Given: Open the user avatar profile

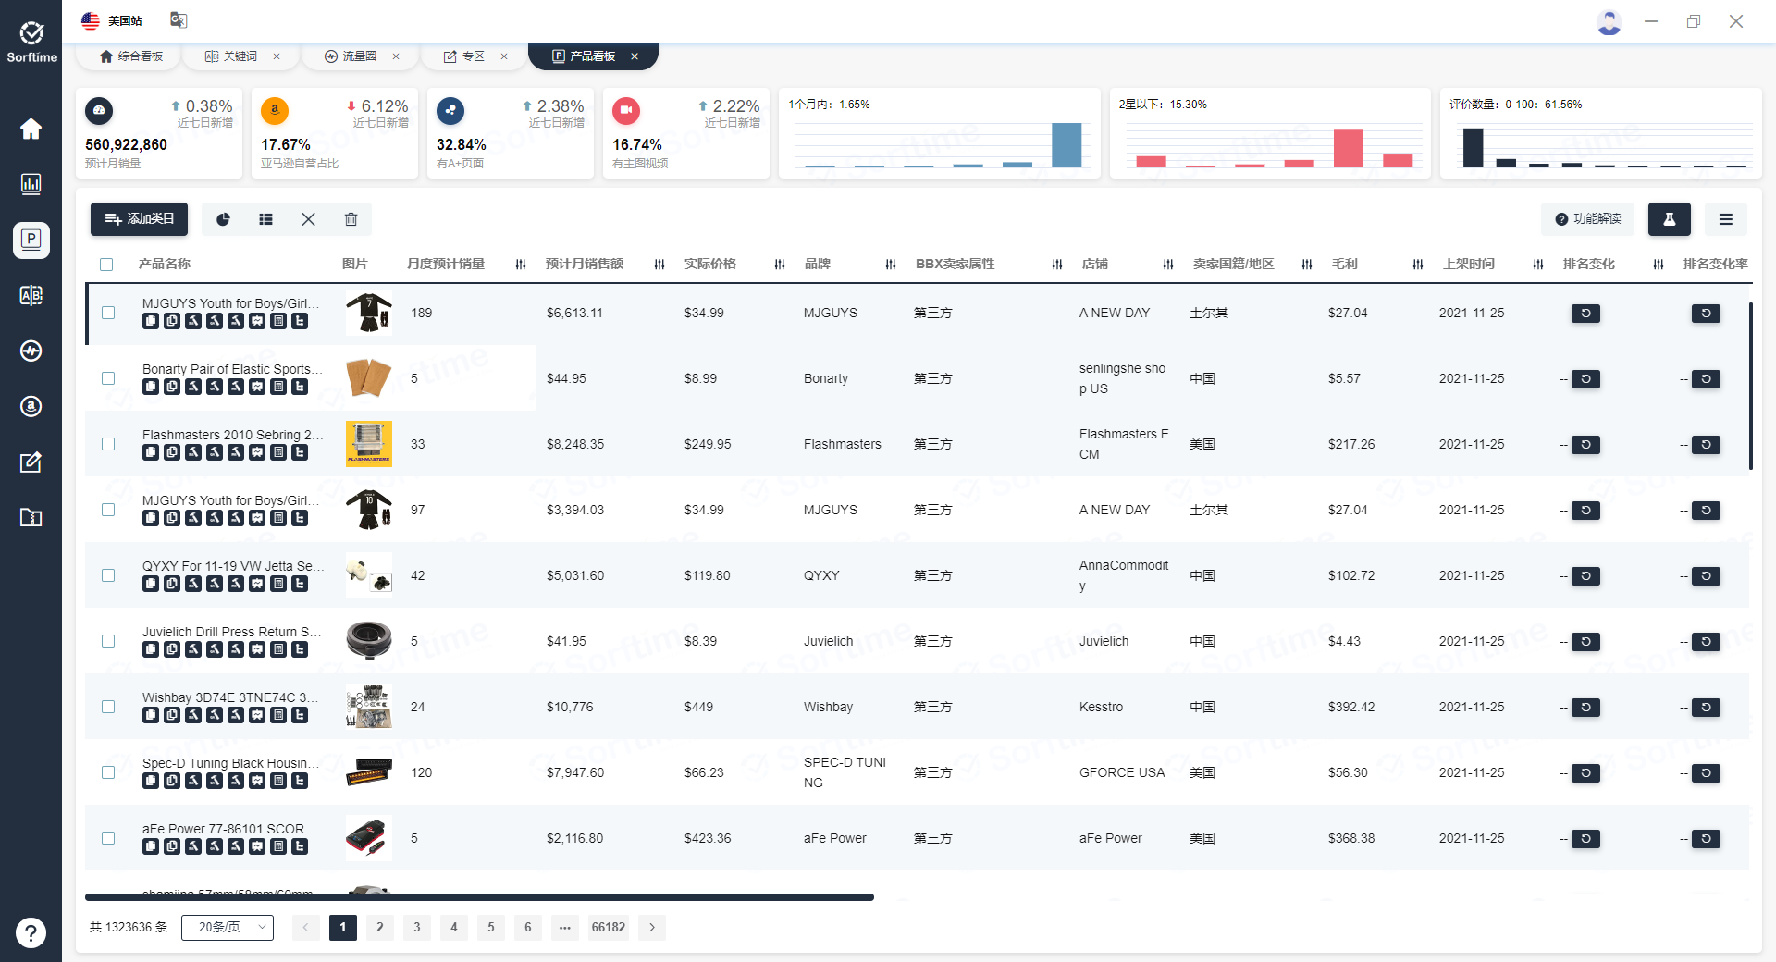Looking at the screenshot, I should [1609, 22].
